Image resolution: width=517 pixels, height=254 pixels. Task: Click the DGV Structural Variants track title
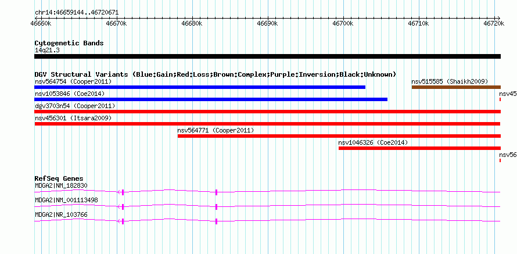point(216,74)
